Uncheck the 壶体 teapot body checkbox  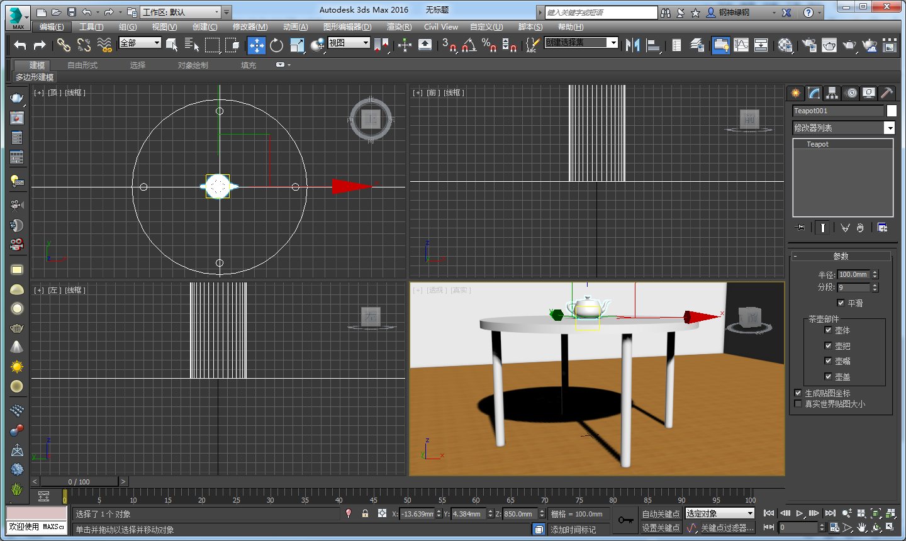(x=828, y=330)
